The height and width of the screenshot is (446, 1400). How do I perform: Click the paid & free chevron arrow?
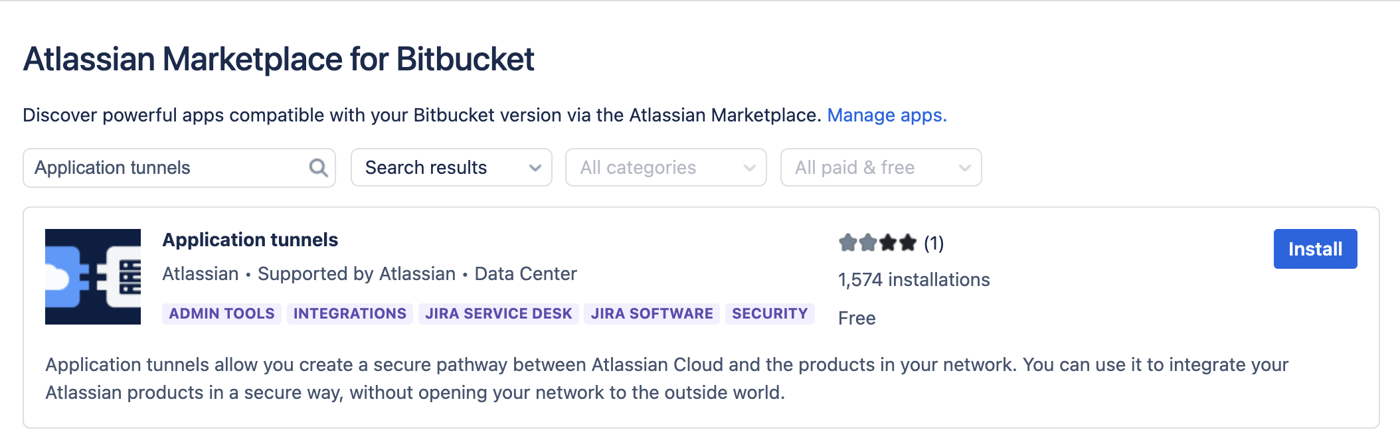tap(965, 168)
